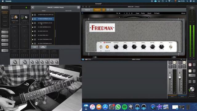Select preset 25 LEAD FRIEDMAN 4X12
This screenshot has width=197, height=111.
tap(43, 43)
